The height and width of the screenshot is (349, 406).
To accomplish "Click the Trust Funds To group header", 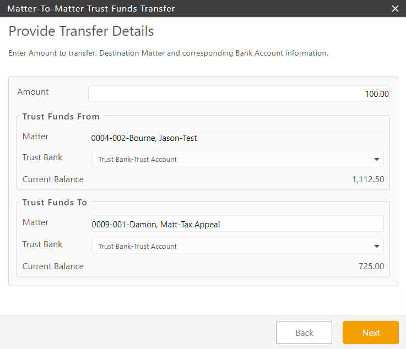I will pyautogui.click(x=55, y=202).
